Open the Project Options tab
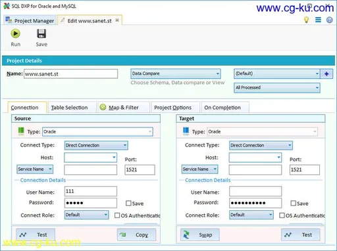 pos(175,107)
